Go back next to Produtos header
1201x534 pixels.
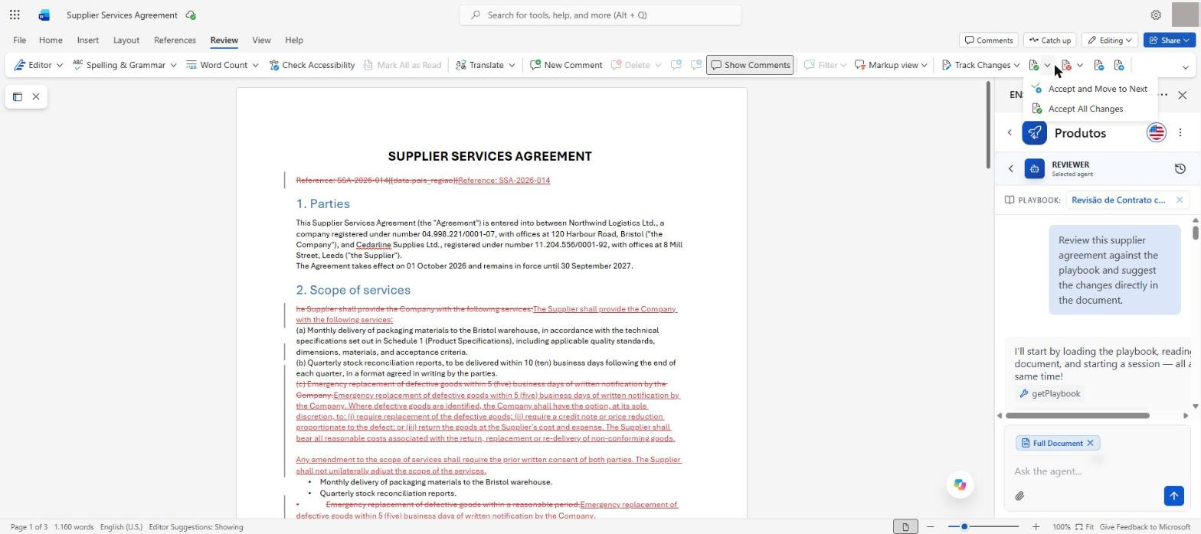pos(1010,132)
